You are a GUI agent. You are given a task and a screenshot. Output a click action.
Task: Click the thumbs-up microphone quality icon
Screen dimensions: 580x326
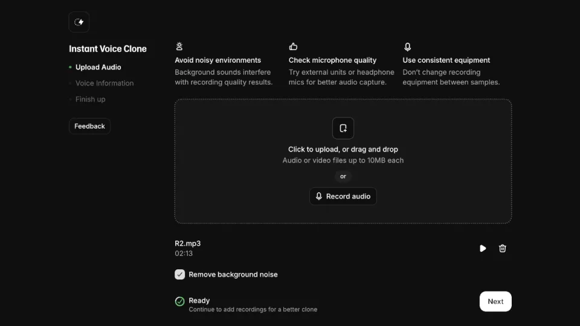click(294, 46)
